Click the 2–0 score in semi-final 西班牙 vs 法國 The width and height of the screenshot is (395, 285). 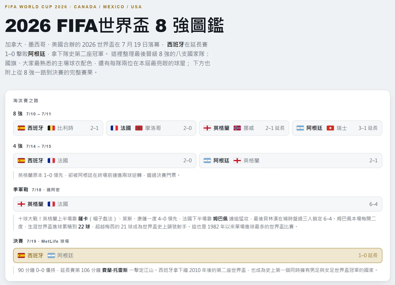tap(188, 160)
